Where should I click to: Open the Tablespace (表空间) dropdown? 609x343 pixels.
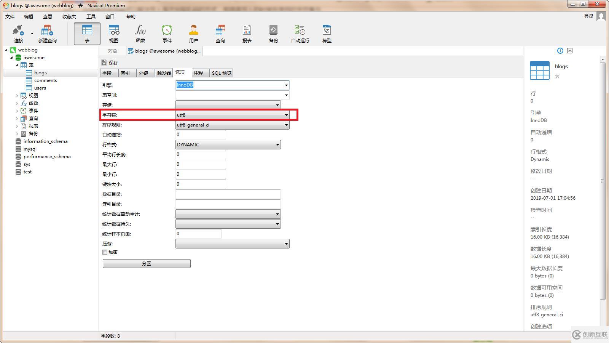tap(286, 95)
